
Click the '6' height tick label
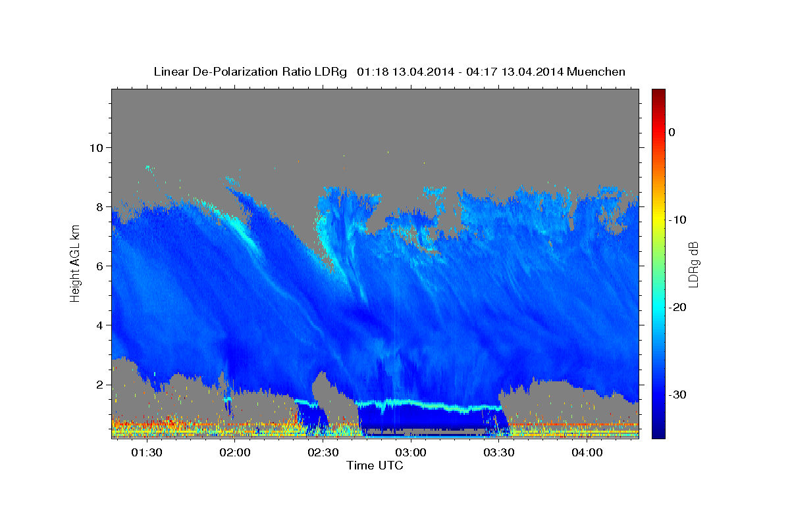tap(99, 266)
